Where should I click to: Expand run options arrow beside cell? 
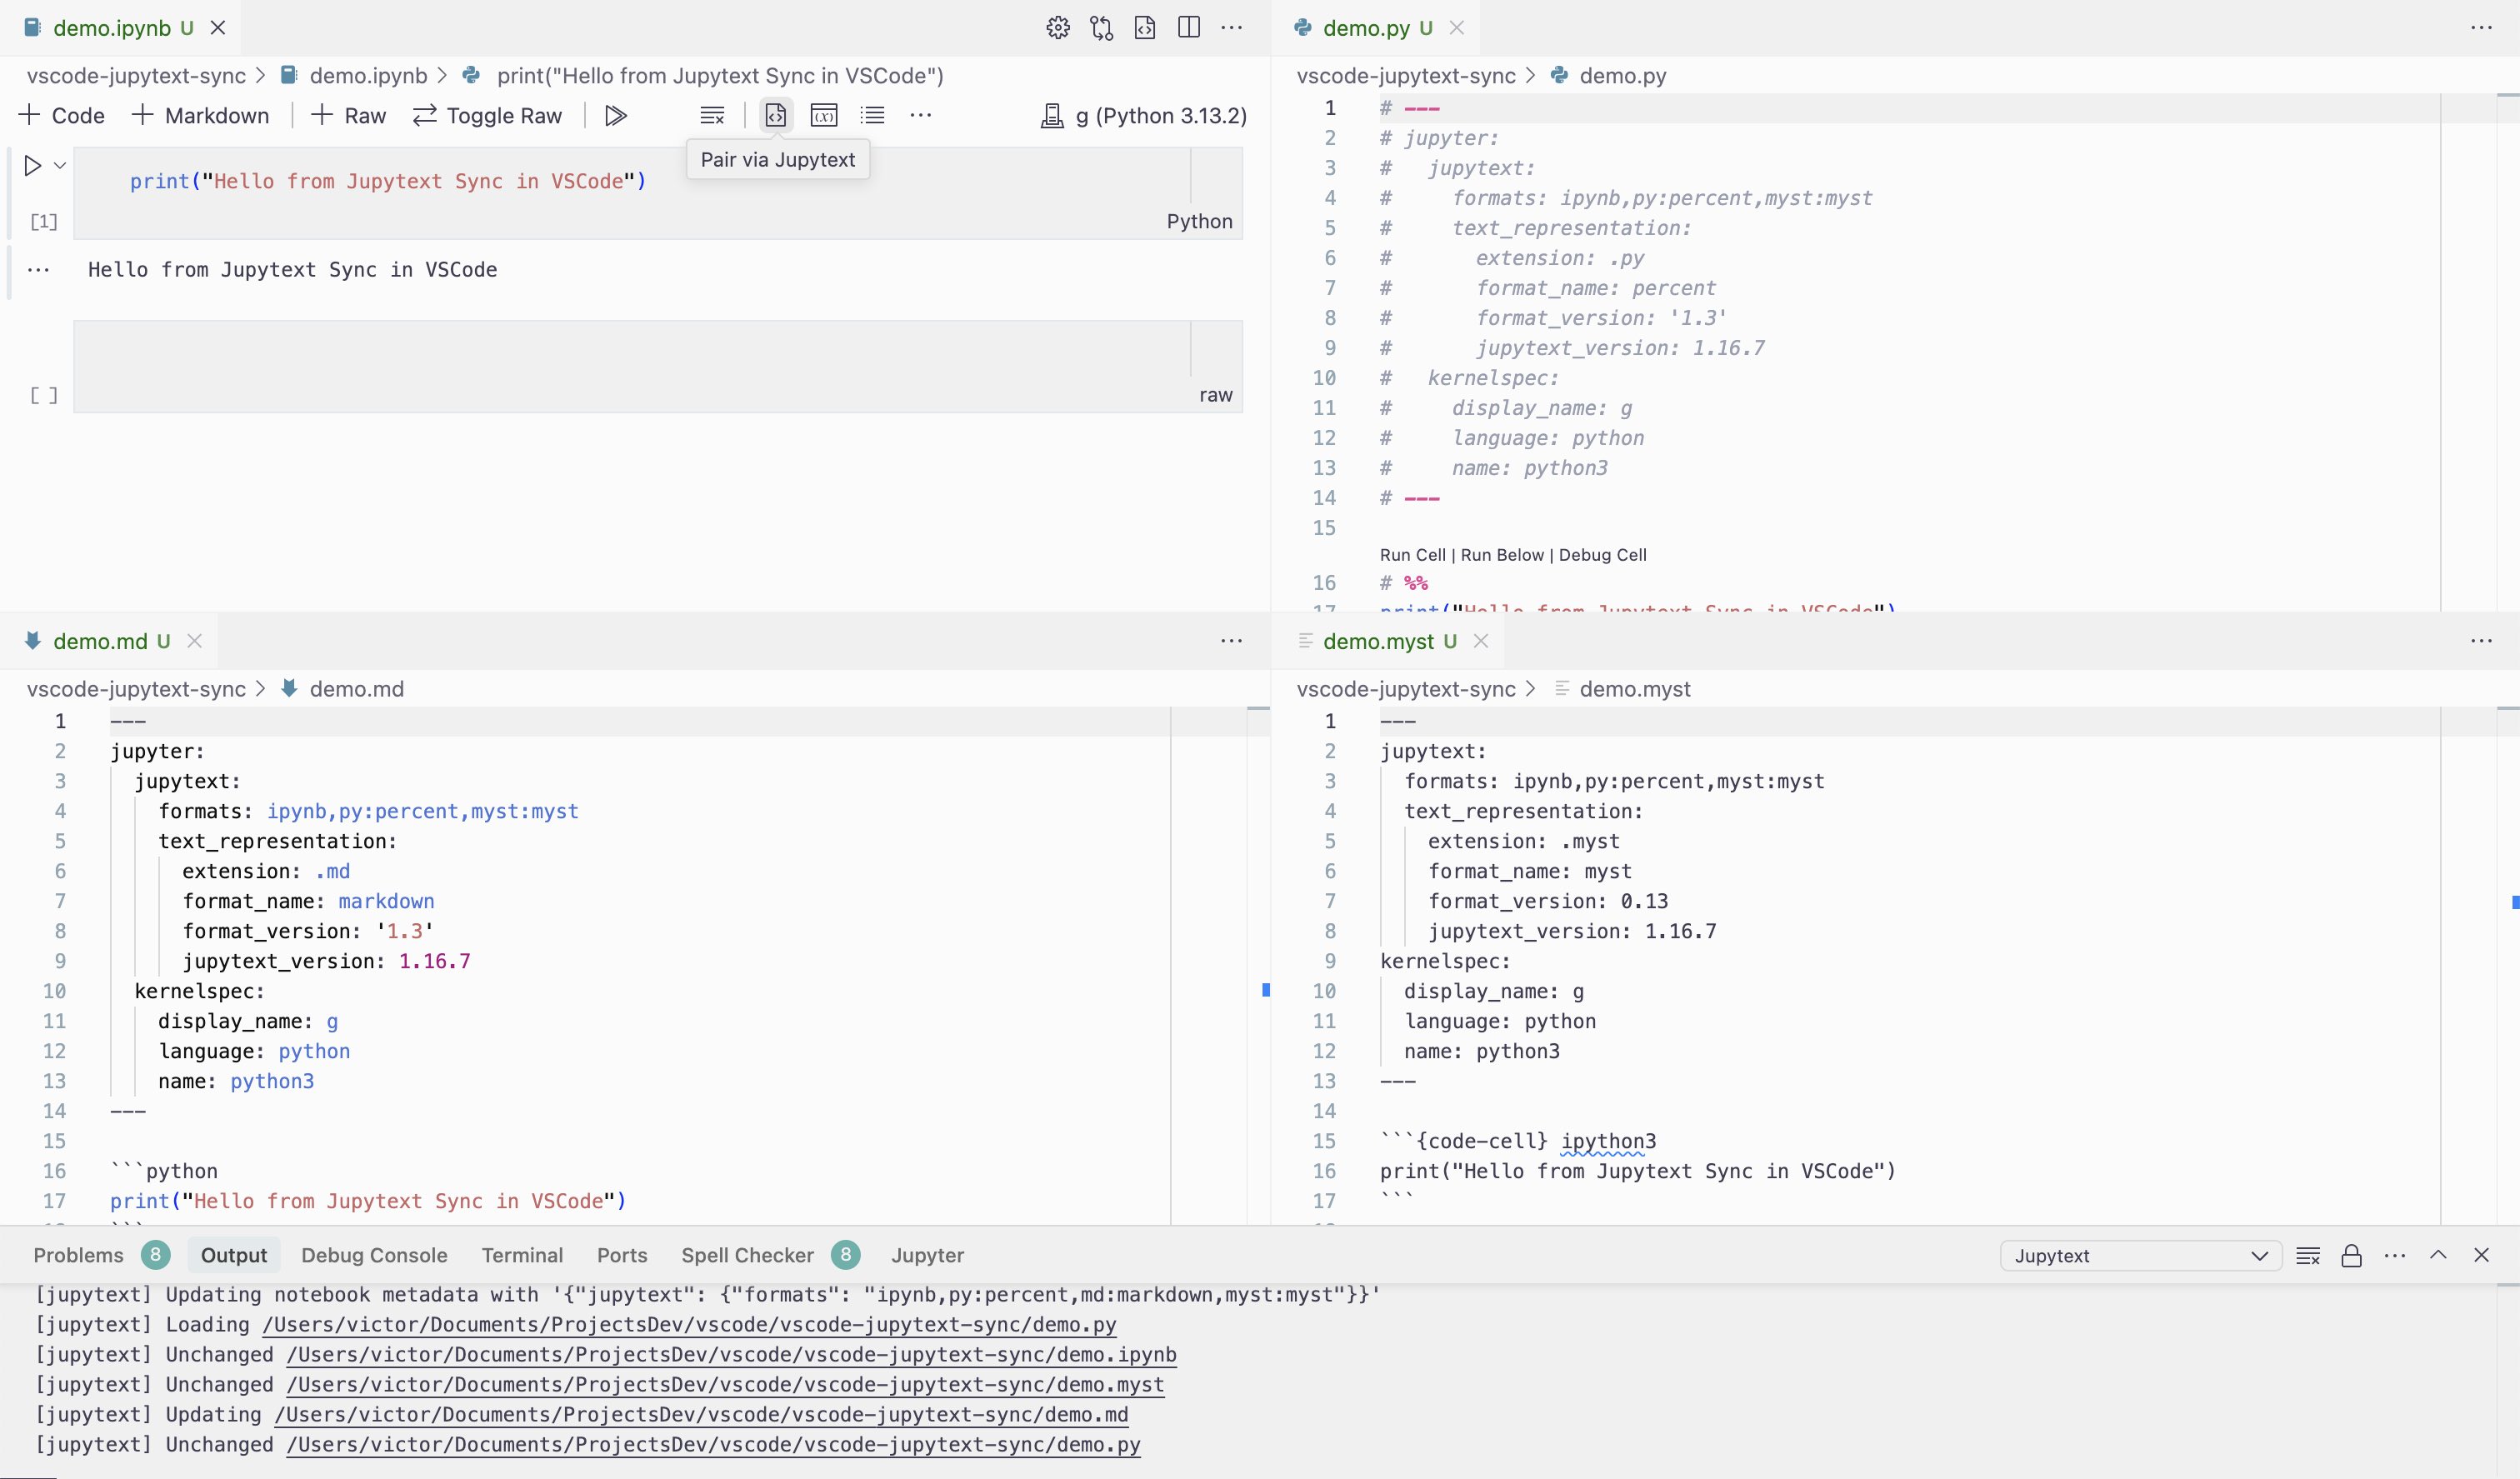(x=60, y=166)
